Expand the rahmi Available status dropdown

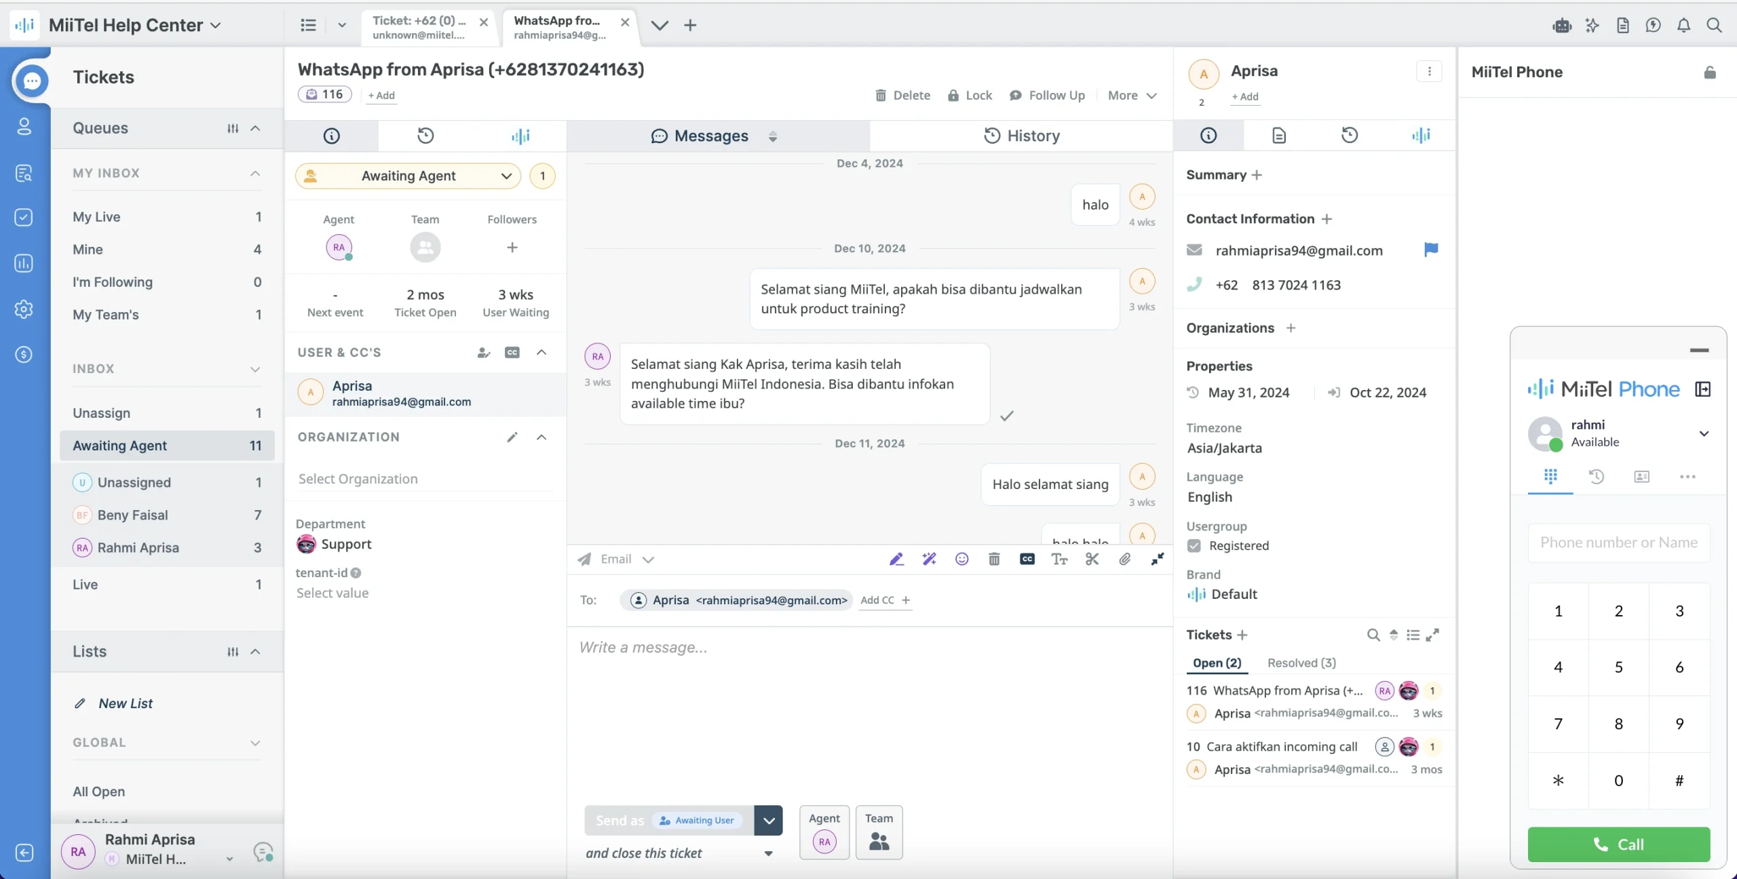[1703, 433]
